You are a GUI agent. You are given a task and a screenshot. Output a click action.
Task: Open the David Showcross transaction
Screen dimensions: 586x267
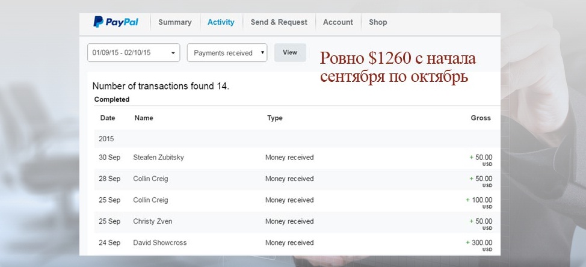[x=160, y=243]
